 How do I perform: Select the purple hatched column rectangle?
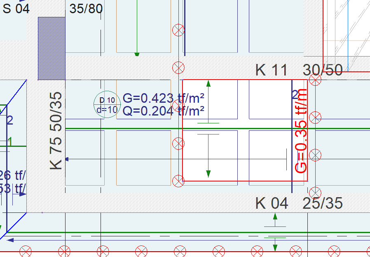pos(52,48)
